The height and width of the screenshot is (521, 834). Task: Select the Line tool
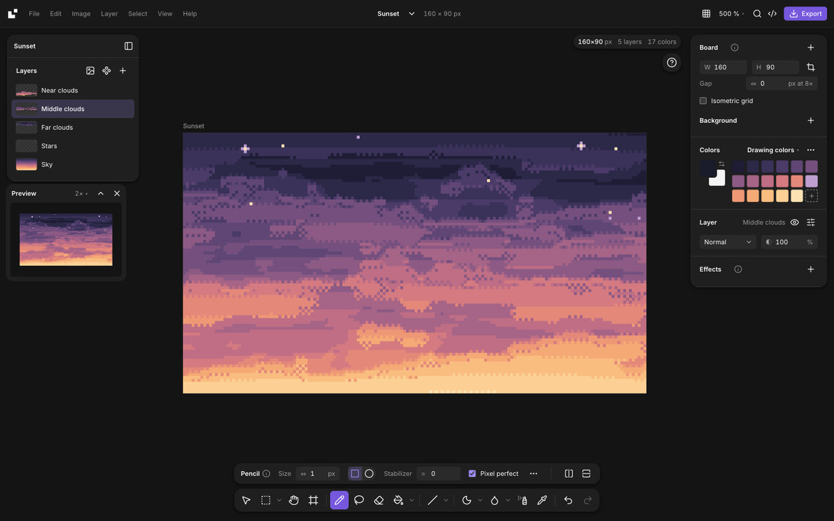click(432, 500)
